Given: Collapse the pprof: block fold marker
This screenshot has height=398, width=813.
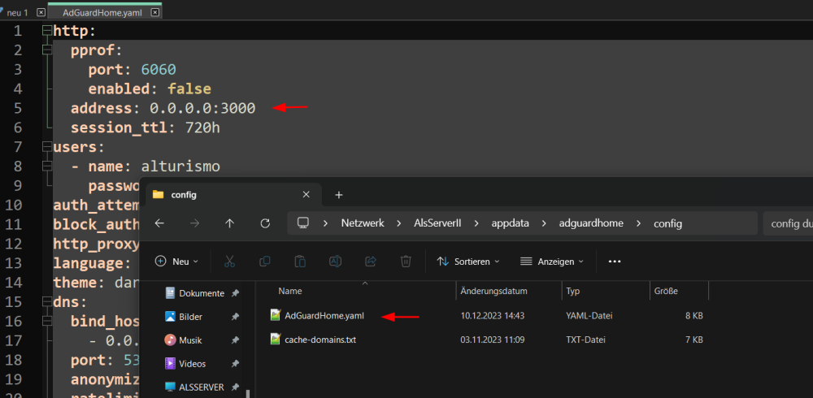Looking at the screenshot, I should (47, 50).
